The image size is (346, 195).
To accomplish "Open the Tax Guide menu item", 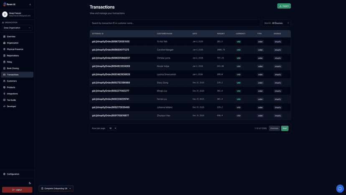I will (17, 100).
